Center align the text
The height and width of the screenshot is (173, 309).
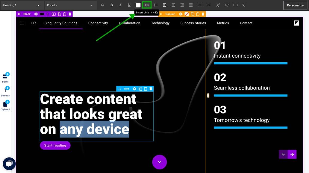click(173, 5)
